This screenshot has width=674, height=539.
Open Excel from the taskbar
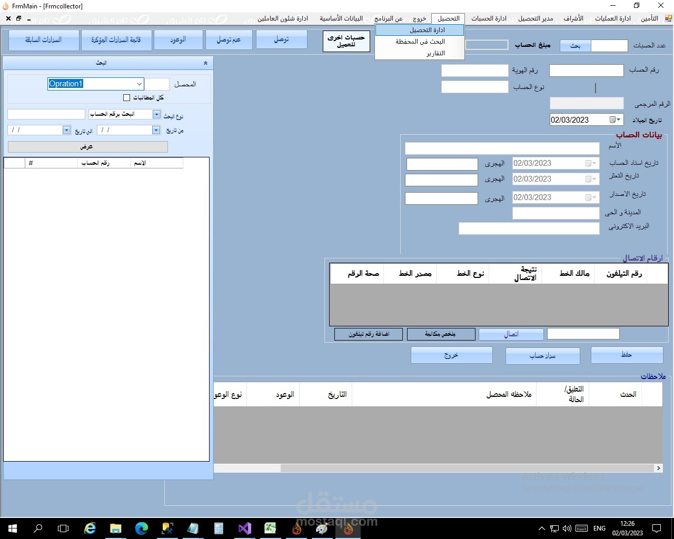271,528
